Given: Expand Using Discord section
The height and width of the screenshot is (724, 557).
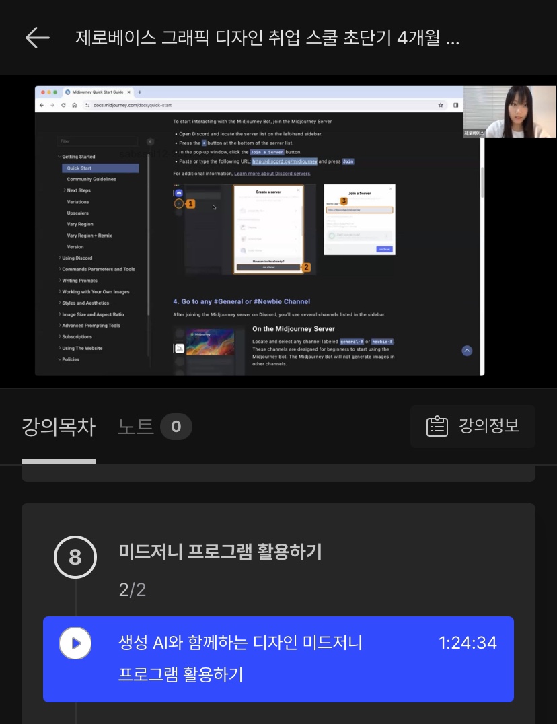Looking at the screenshot, I should pyautogui.click(x=76, y=258).
